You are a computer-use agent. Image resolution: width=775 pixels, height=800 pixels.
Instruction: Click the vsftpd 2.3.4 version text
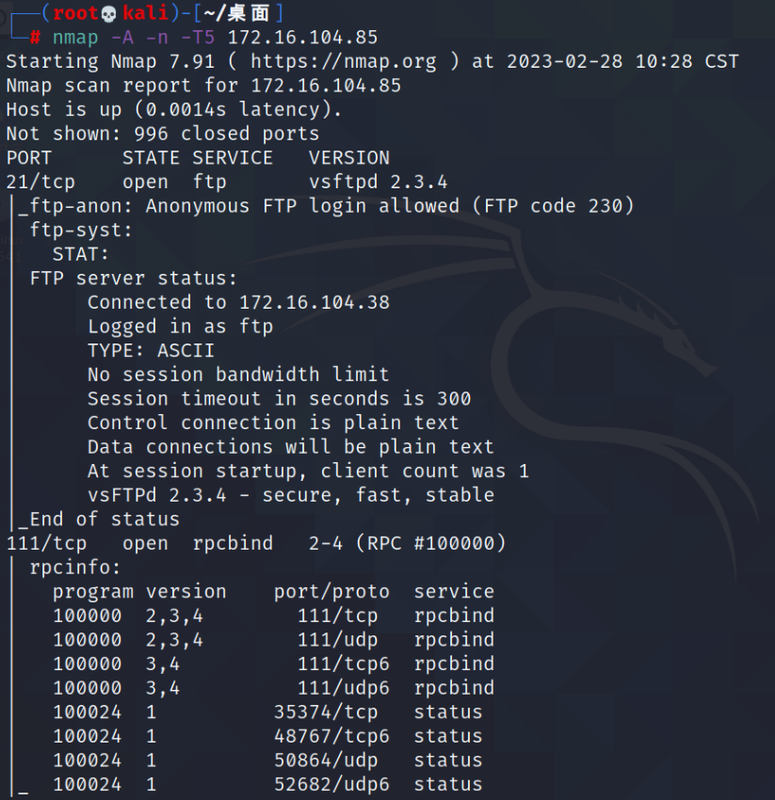378,183
